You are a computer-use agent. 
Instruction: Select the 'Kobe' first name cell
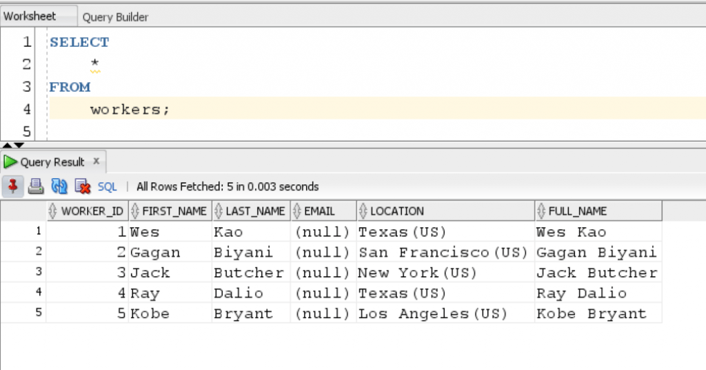170,313
